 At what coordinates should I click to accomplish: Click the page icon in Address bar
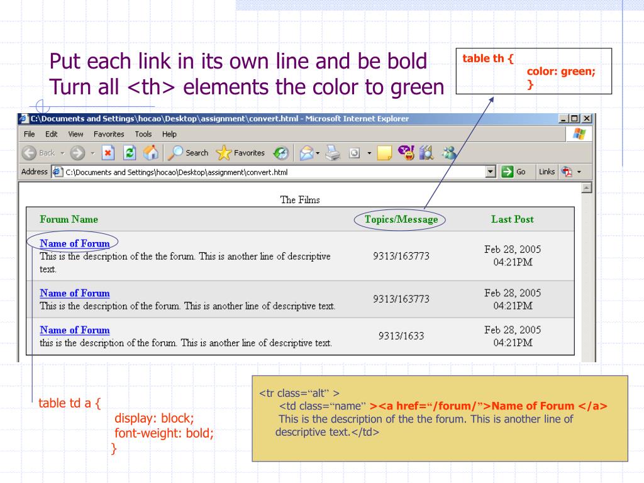click(x=57, y=172)
